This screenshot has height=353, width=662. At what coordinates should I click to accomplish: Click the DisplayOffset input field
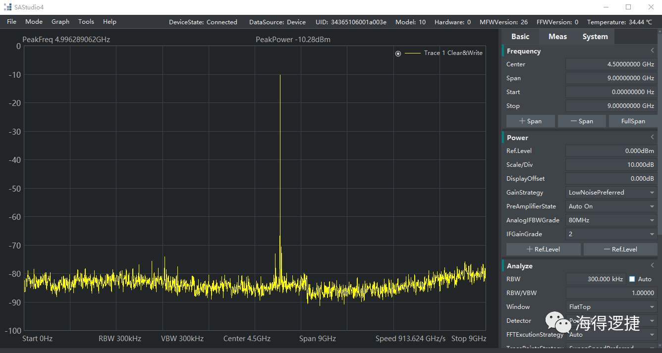click(x=611, y=179)
